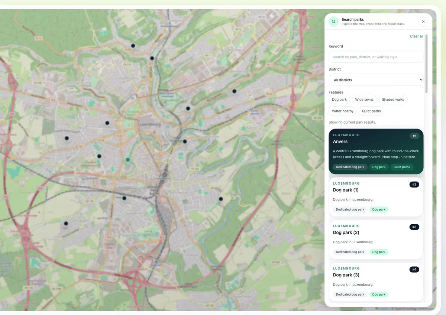The height and width of the screenshot is (315, 446).
Task: Click "Dog park in Luxembourg." text under Dog park (1)
Action: coord(353,199)
